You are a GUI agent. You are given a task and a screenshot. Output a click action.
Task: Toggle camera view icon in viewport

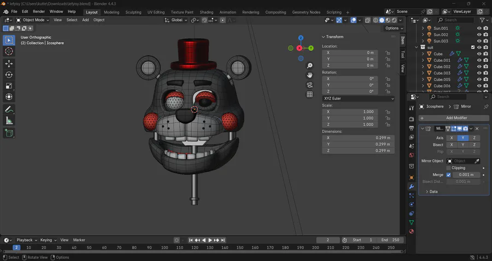click(x=310, y=85)
